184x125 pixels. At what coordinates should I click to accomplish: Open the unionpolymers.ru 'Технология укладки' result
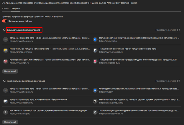pos(139,111)
